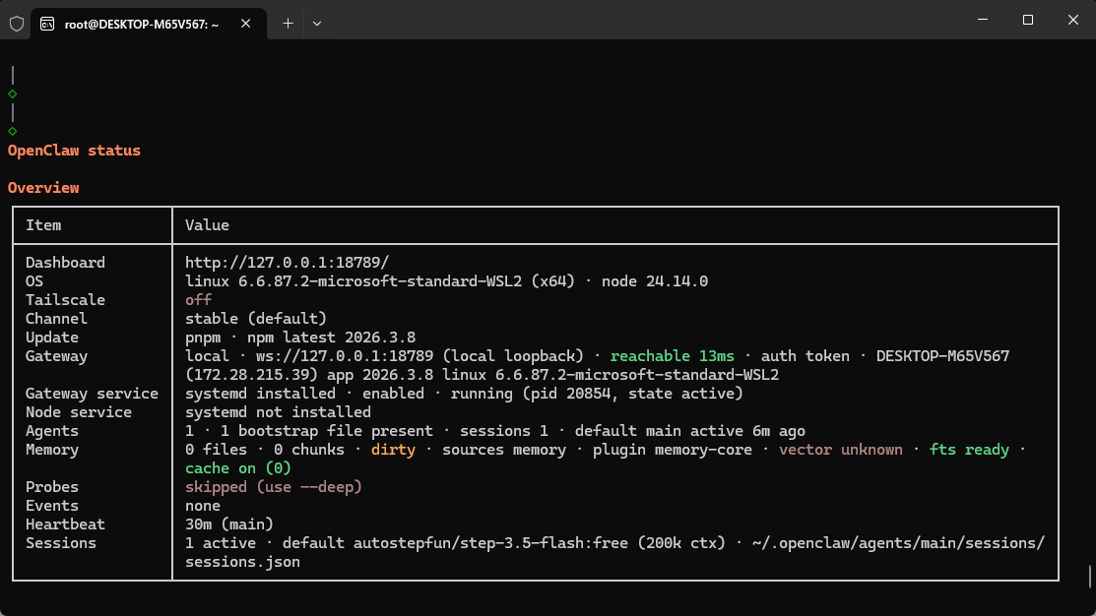This screenshot has height=616, width=1096.
Task: Click the systemd not installed value
Action: pos(279,412)
